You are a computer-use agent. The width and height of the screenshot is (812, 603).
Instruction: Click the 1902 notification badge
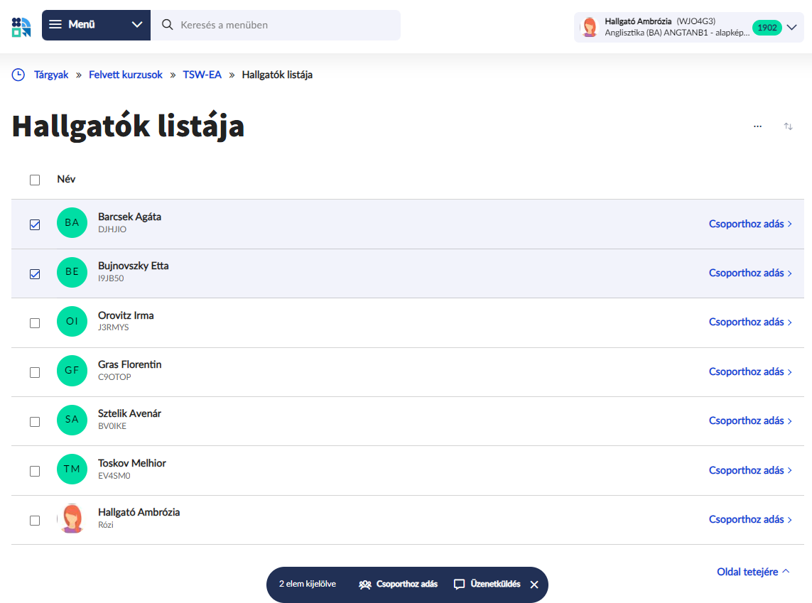tap(767, 28)
